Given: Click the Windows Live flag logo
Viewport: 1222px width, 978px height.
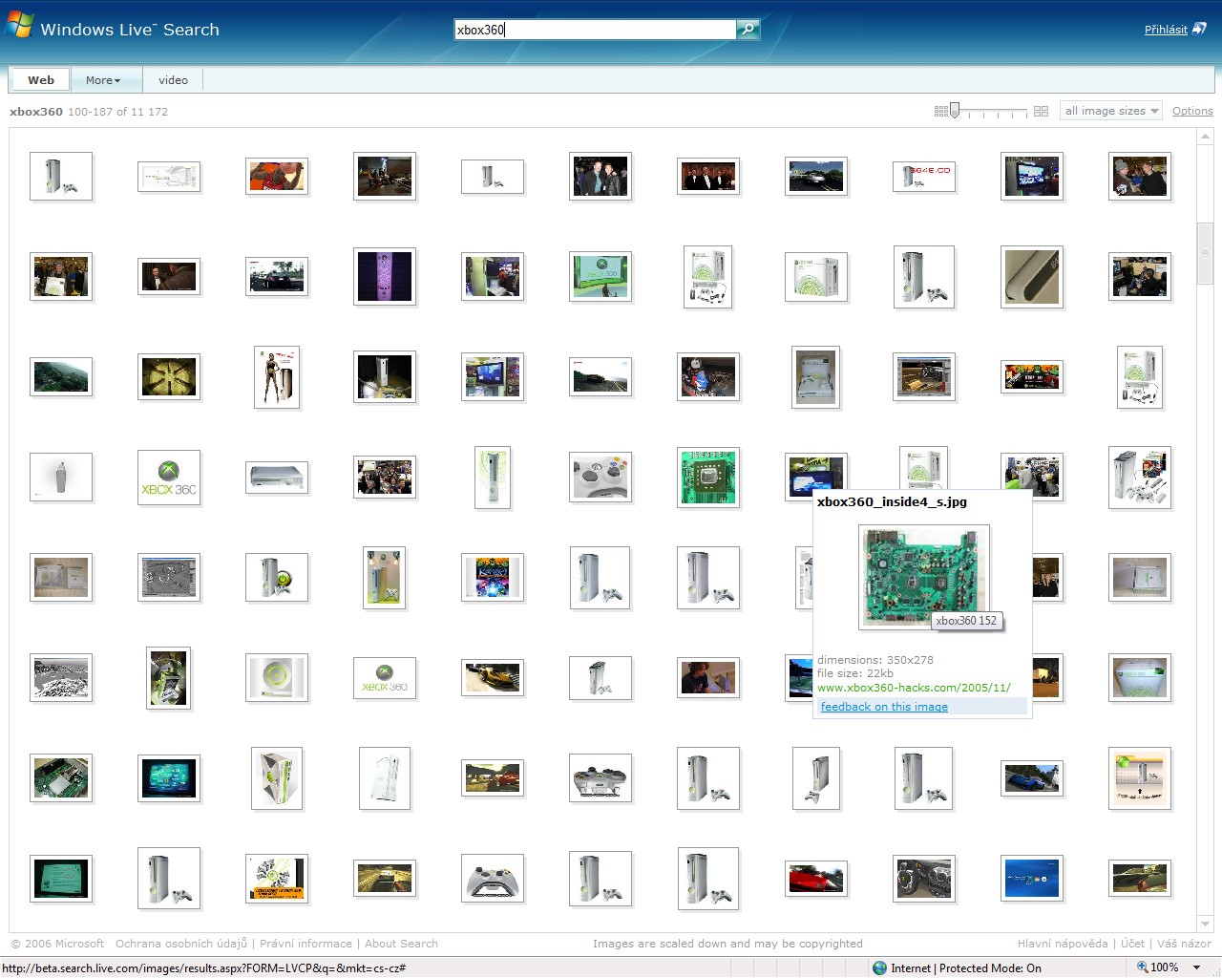Looking at the screenshot, I should pyautogui.click(x=19, y=25).
